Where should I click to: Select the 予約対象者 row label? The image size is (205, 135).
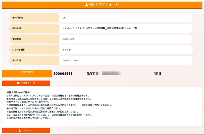pos(18,18)
